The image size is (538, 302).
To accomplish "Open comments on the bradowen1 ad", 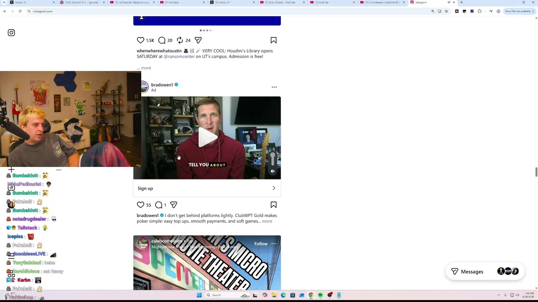I will 158,205.
